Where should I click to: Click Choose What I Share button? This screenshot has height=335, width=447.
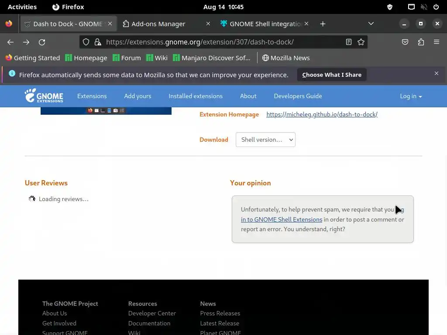click(332, 75)
